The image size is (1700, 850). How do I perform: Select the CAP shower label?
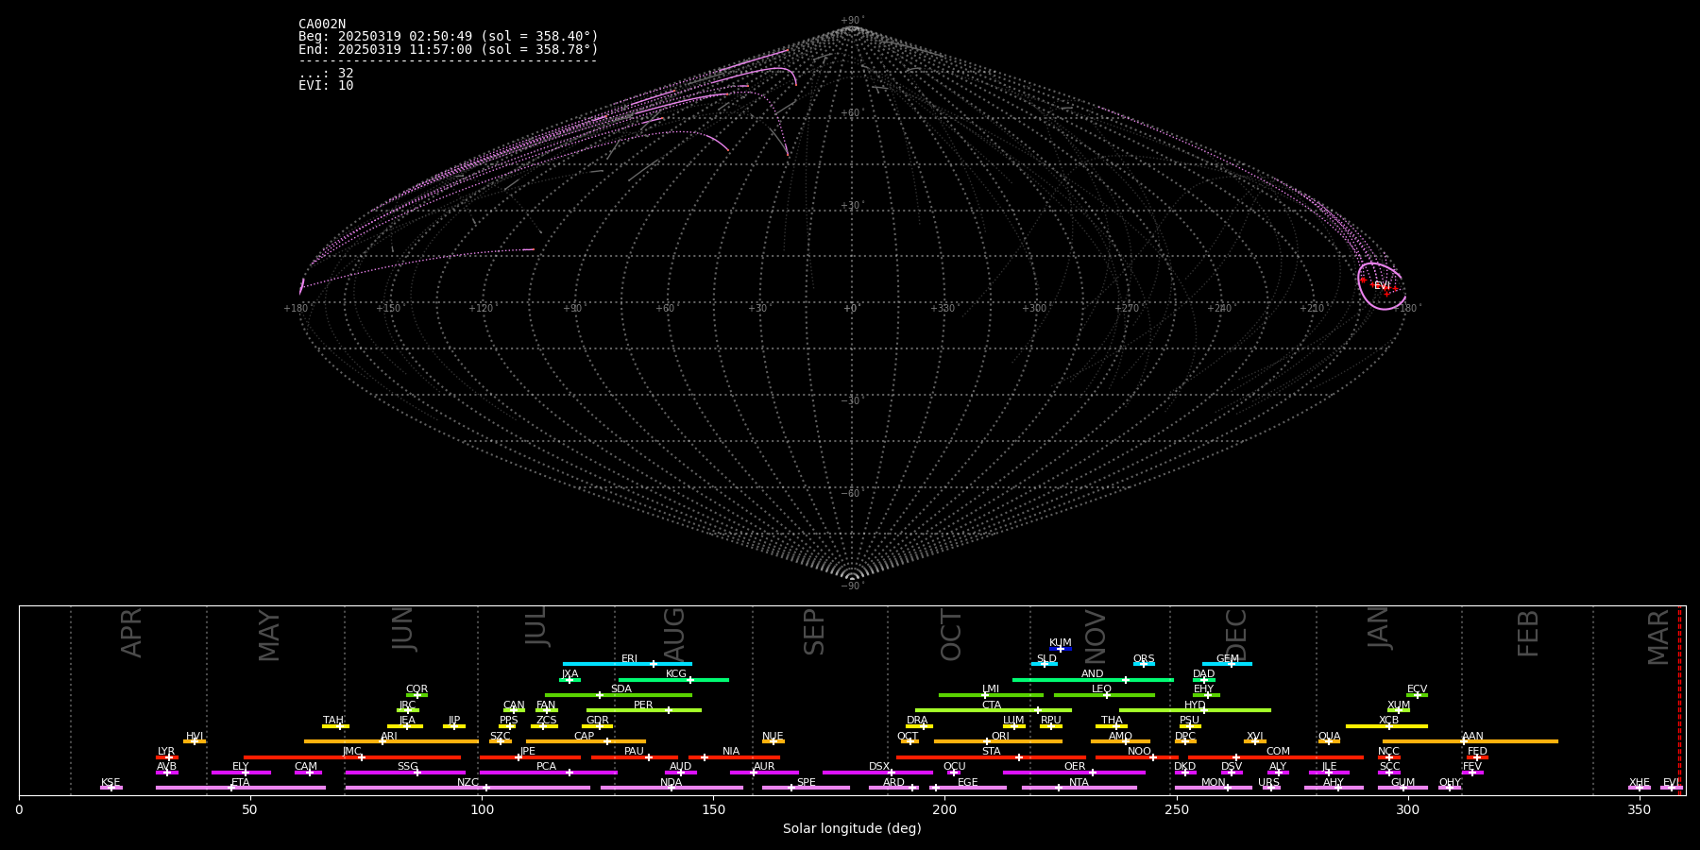point(585,737)
